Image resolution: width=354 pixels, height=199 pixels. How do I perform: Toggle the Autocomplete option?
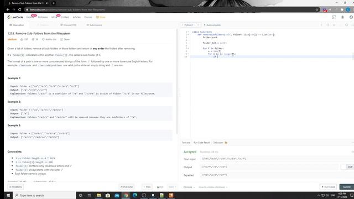coord(212,25)
